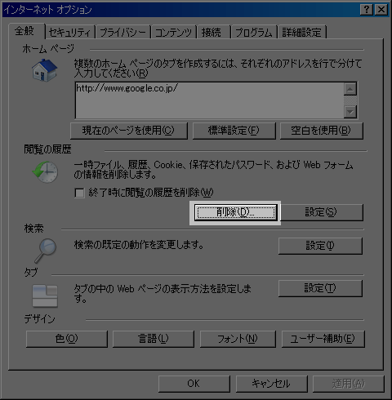The width and height of the screenshot is (392, 400).
Task: Open 色(O) color settings button
Action: click(67, 339)
